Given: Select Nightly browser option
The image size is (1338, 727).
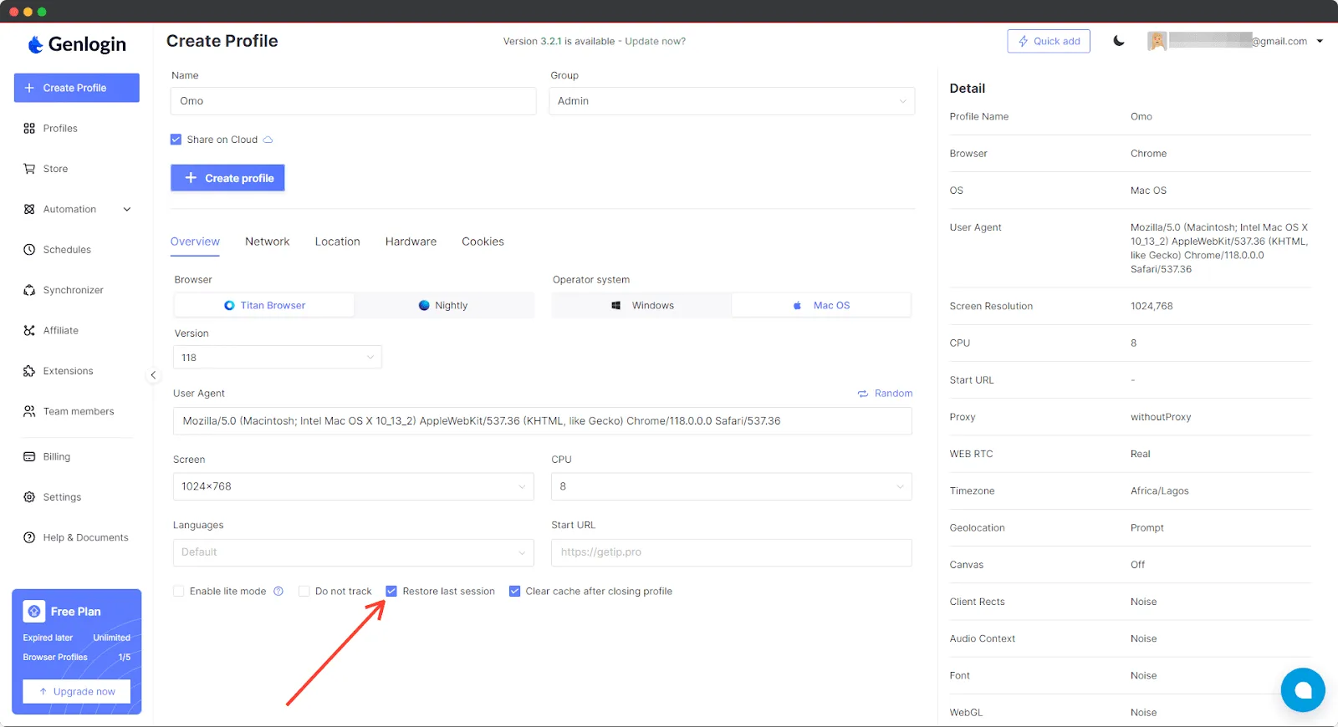Looking at the screenshot, I should tap(443, 305).
